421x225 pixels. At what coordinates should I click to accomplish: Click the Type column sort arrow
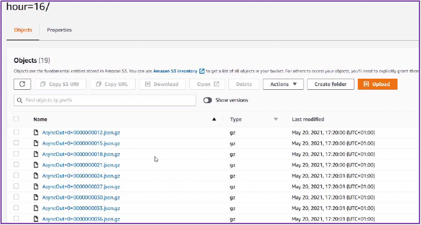(275, 119)
